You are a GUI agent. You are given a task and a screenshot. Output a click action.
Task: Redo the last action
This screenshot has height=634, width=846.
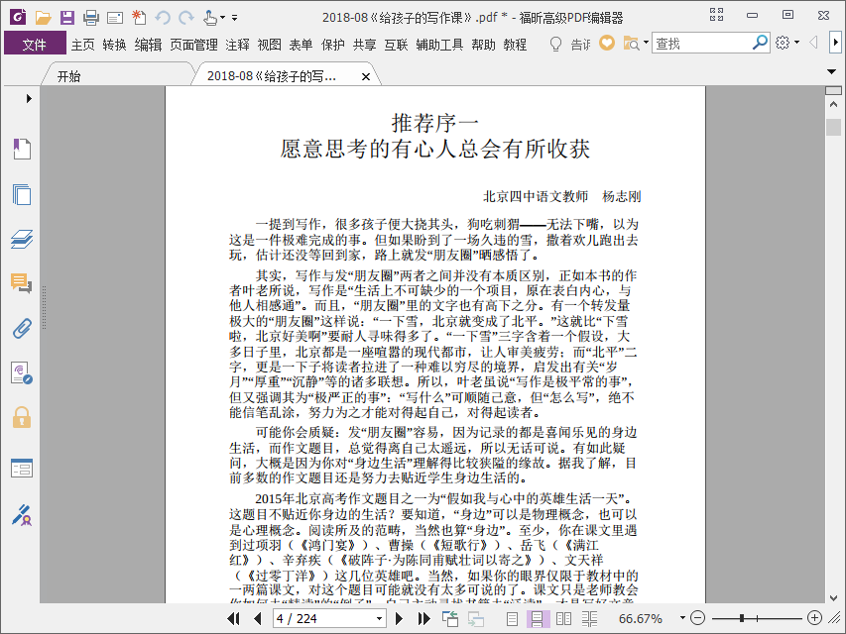[x=186, y=18]
